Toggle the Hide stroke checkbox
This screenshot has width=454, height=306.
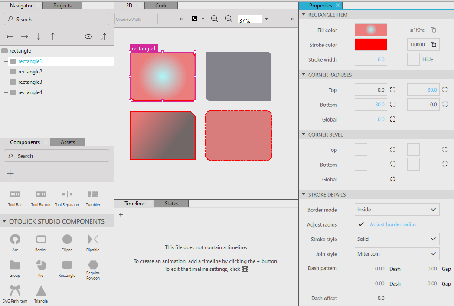(x=413, y=59)
